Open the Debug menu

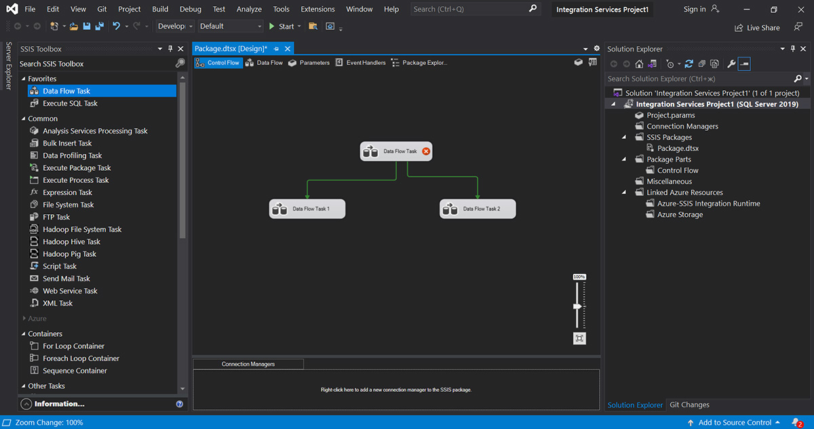(x=191, y=9)
